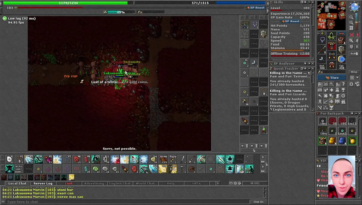Click the English Chat tab
This screenshot has width=362, height=205.
click(120, 183)
